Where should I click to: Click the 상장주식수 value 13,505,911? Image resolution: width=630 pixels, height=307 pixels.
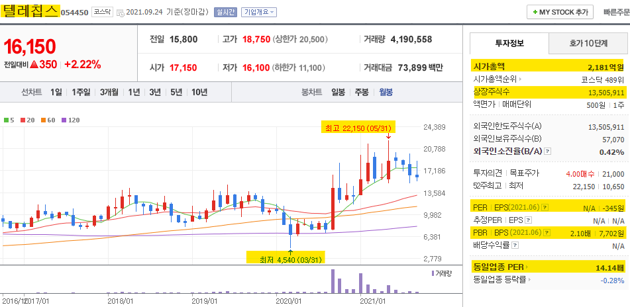606,93
